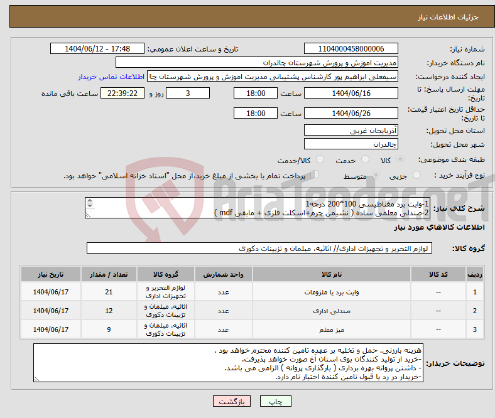Click the شماره نیاز number field
Screen dimensions: 495x418
pyautogui.click(x=351, y=49)
